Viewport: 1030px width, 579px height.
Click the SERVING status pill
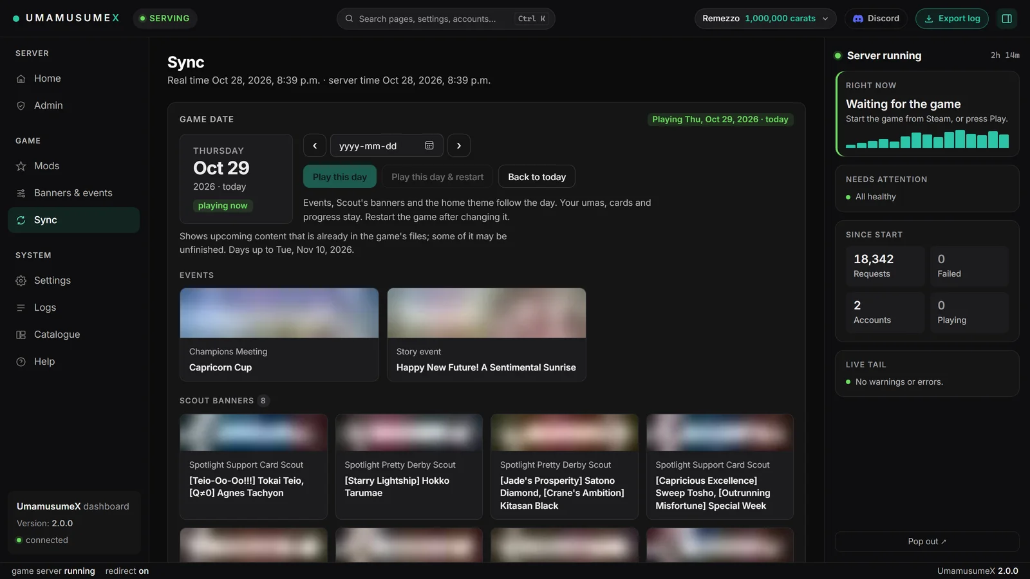[165, 19]
